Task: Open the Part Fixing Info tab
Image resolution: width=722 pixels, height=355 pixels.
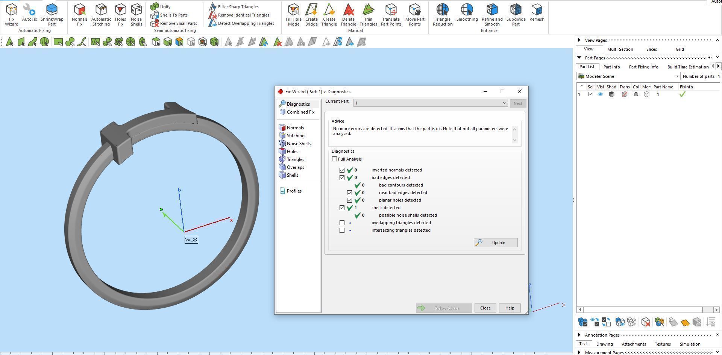Action: pyautogui.click(x=643, y=67)
